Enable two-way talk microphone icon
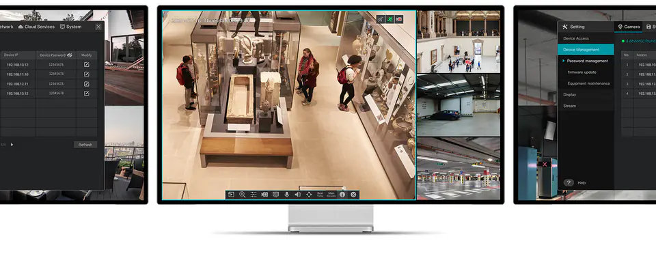656x254 pixels. (x=286, y=195)
